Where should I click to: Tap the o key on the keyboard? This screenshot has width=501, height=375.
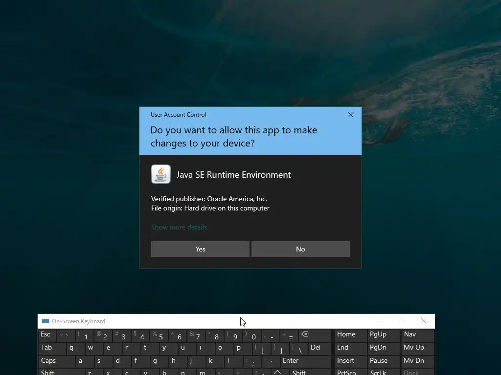pos(224,348)
